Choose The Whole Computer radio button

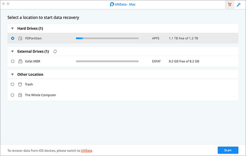pyautogui.click(x=13, y=95)
